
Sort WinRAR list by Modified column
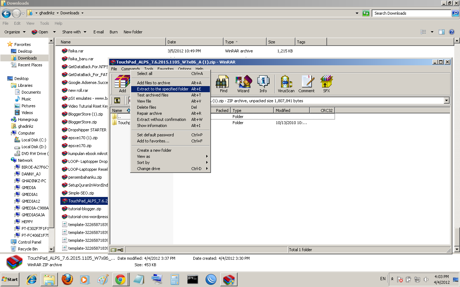tap(291, 110)
